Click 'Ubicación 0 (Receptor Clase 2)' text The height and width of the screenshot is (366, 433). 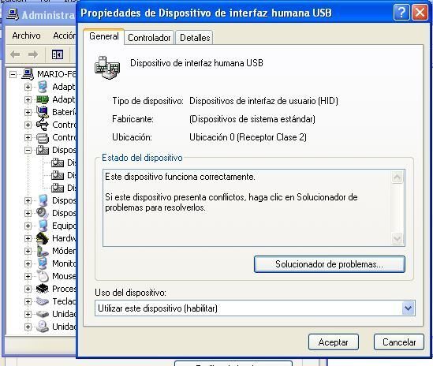(x=248, y=137)
